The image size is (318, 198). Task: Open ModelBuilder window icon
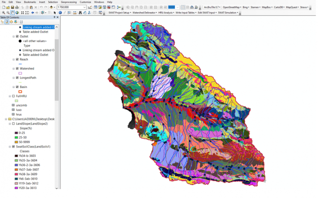[119, 7]
